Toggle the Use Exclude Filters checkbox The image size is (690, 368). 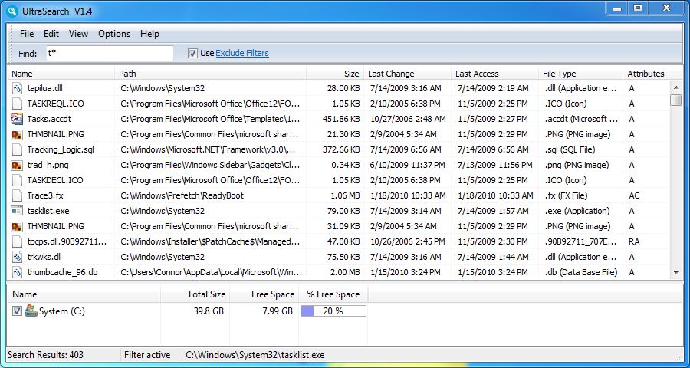pyautogui.click(x=192, y=53)
